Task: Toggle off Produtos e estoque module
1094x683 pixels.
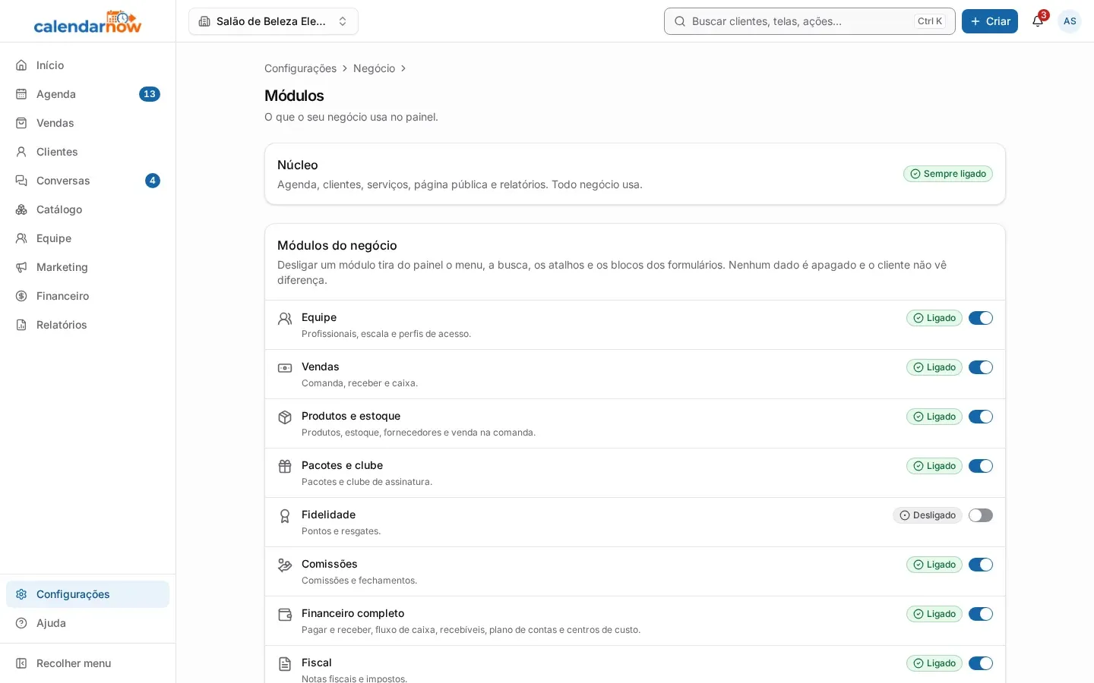Action: [x=981, y=417]
